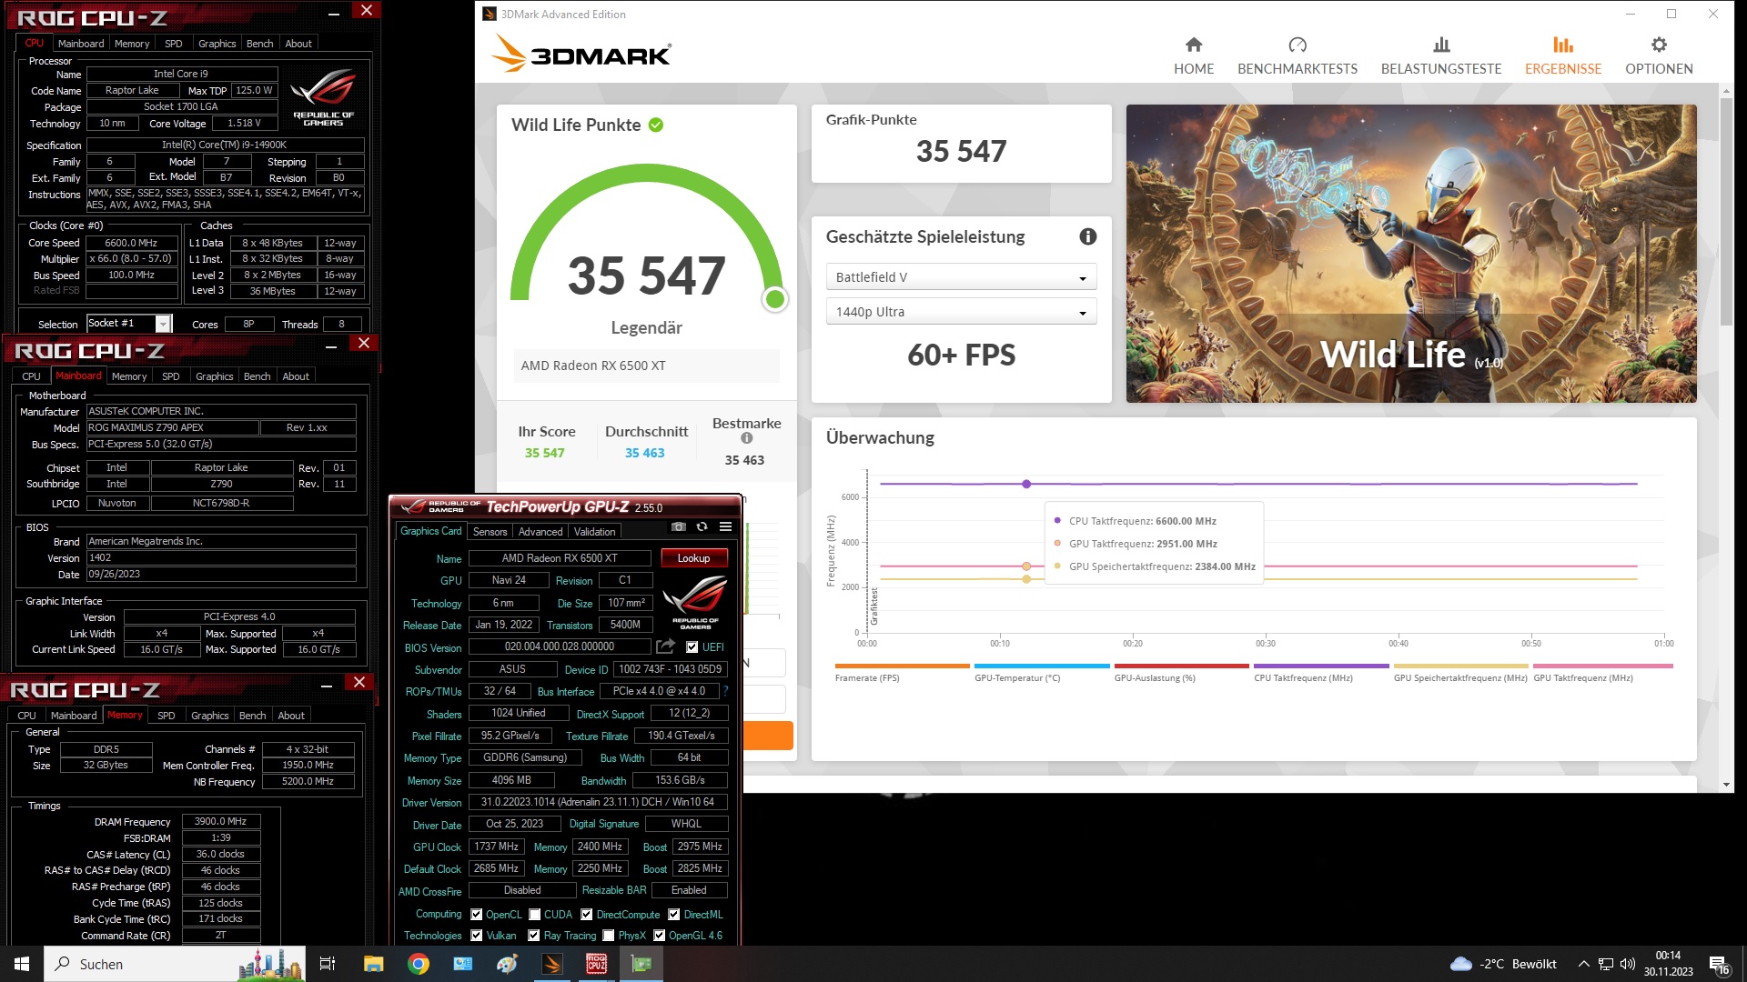Open the Paint palette icon on the taskbar
Image resolution: width=1747 pixels, height=982 pixels.
pyautogui.click(x=507, y=964)
